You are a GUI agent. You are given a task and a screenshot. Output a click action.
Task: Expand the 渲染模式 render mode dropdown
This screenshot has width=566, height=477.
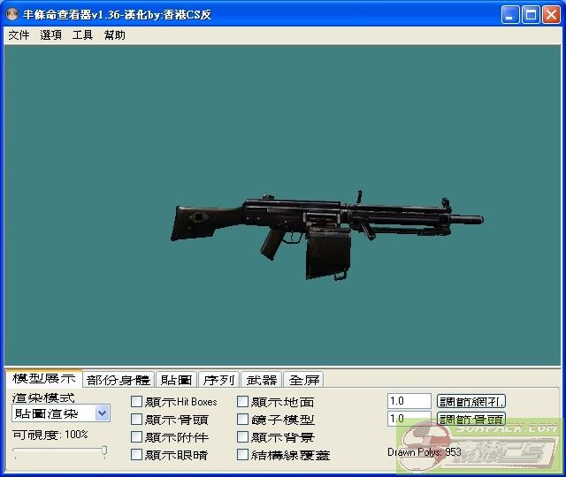102,413
